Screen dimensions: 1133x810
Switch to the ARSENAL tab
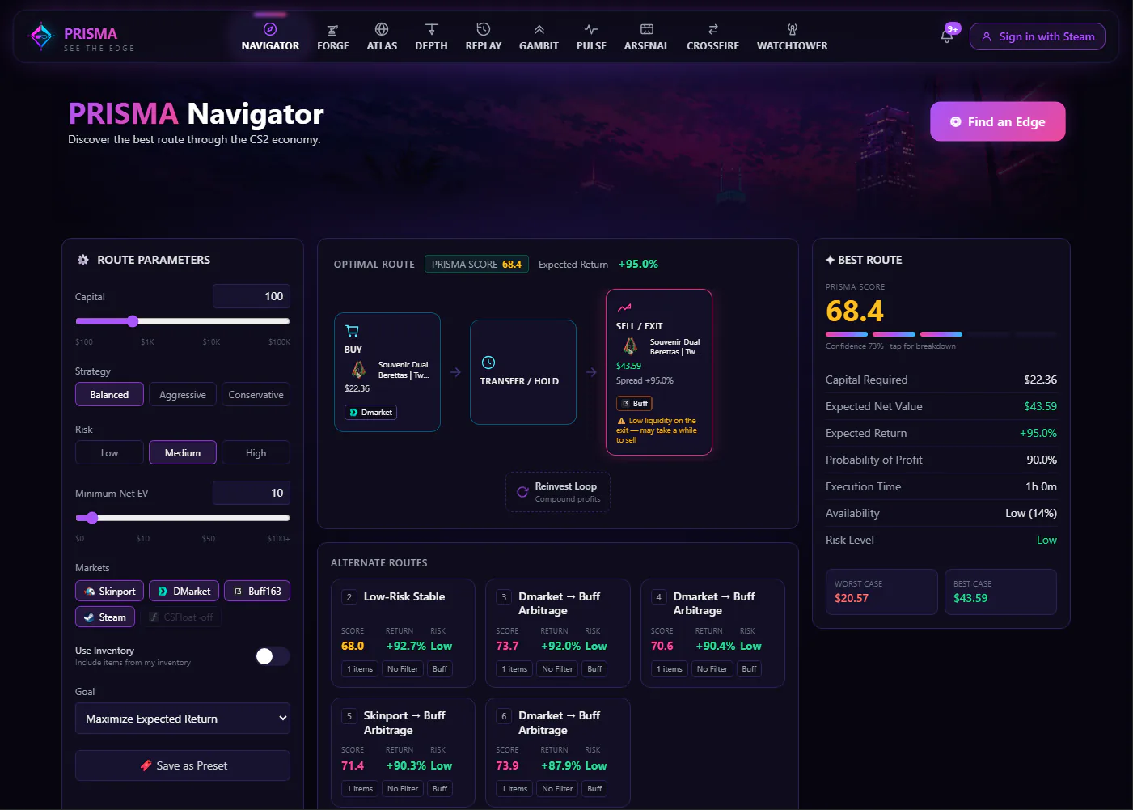pos(646,37)
